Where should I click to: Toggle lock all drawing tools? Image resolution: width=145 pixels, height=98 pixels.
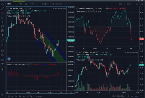pos(2,59)
